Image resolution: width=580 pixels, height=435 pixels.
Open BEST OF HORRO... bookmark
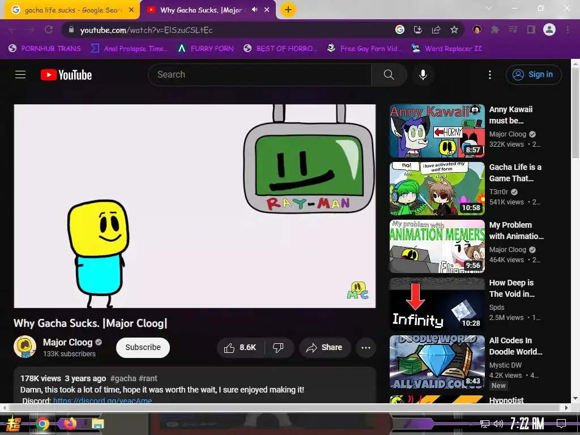280,49
